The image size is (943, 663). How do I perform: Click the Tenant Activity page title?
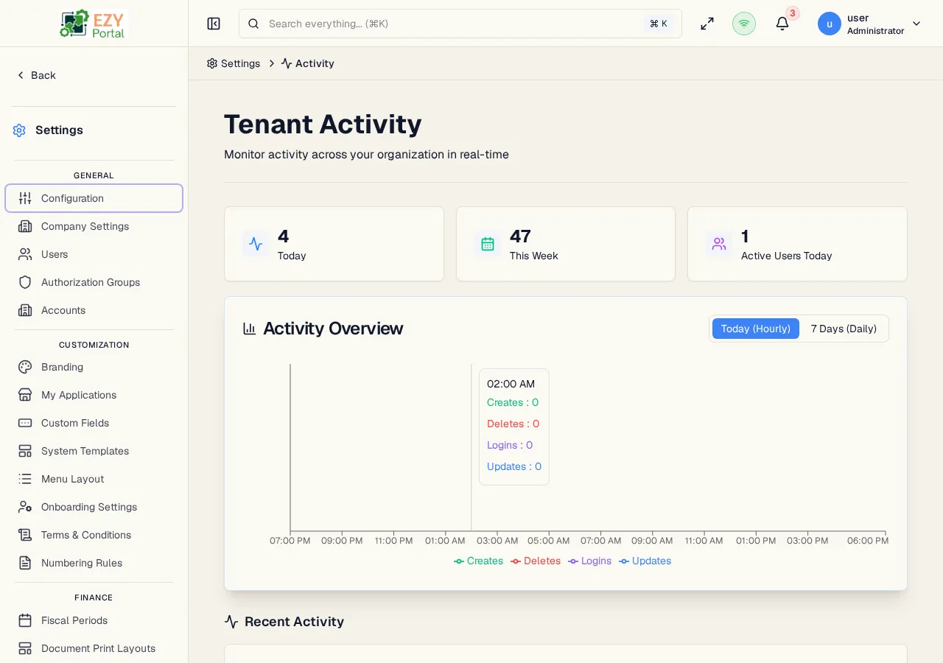[x=323, y=124]
